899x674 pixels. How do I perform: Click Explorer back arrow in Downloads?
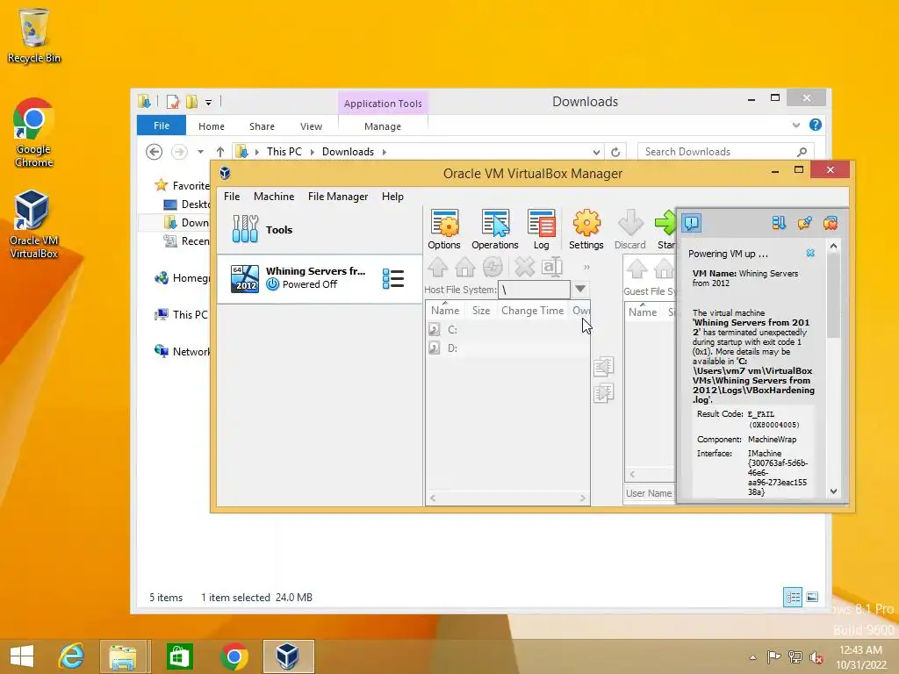tap(154, 152)
